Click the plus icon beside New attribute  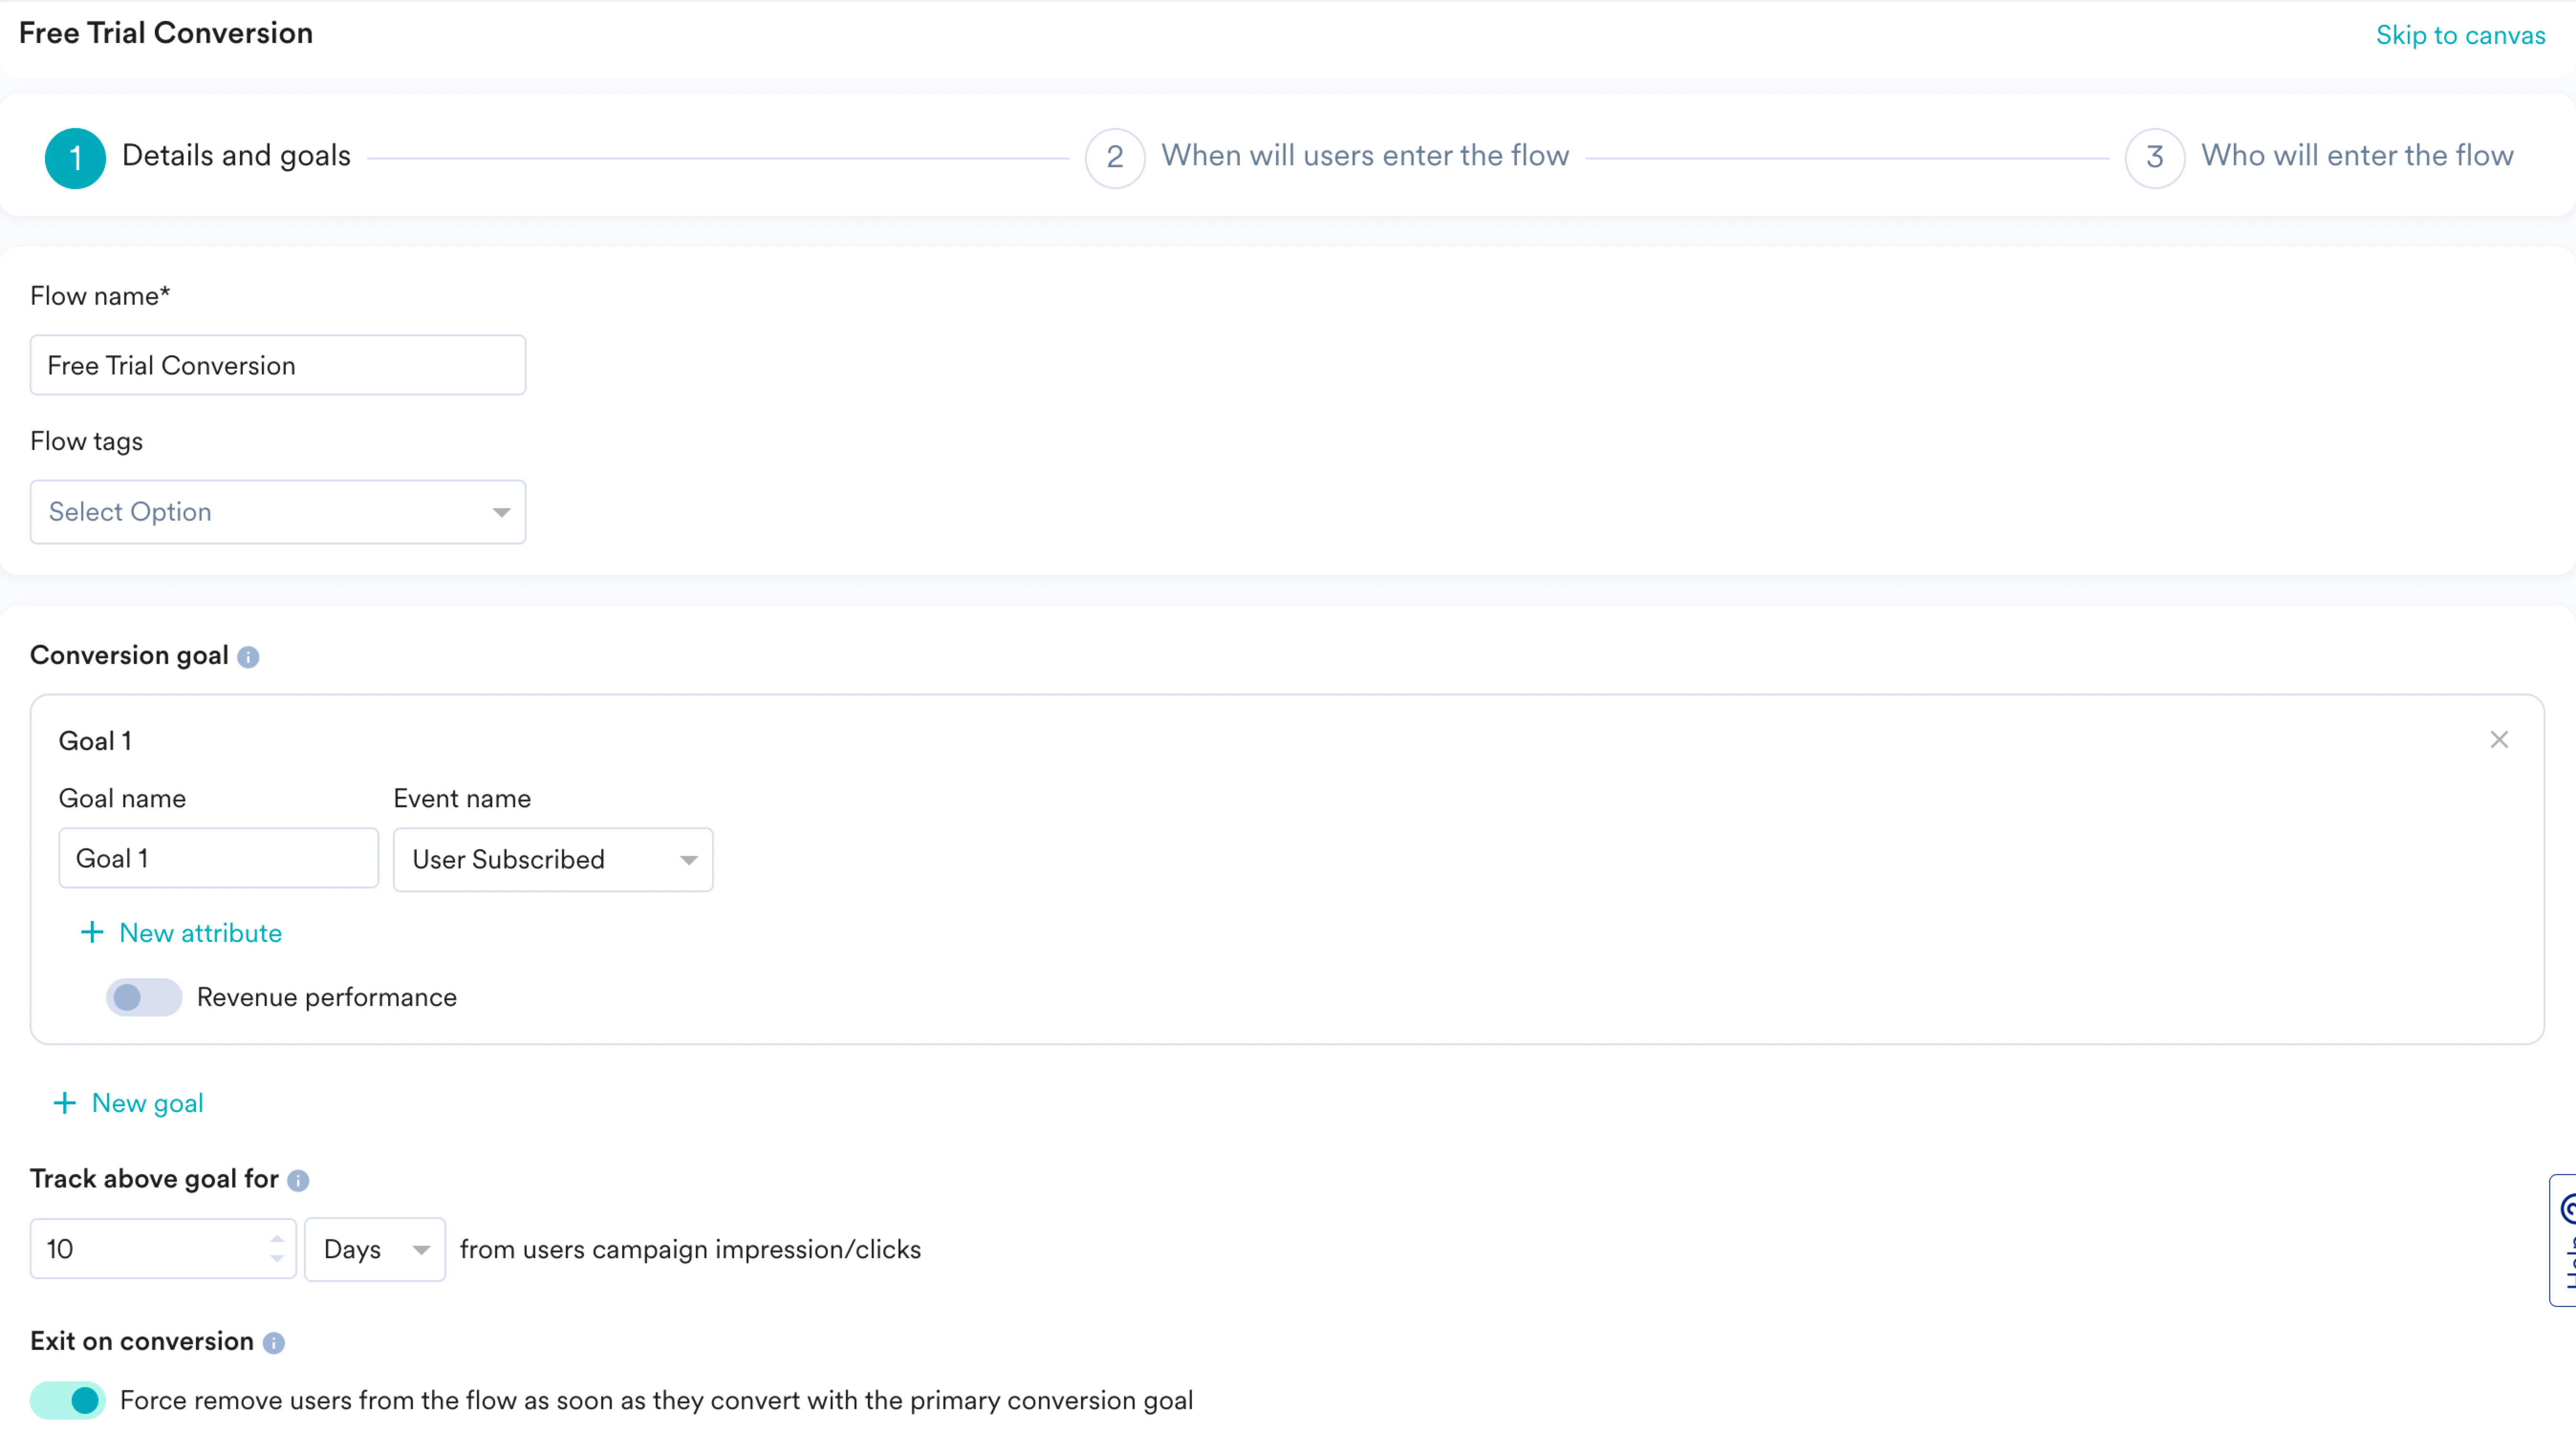point(91,932)
